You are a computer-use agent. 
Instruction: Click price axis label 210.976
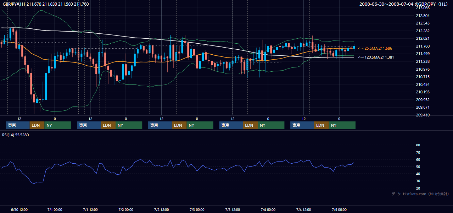(x=422, y=69)
